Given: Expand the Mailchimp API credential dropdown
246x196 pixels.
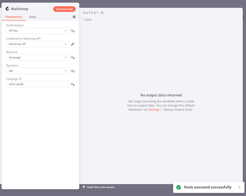Looking at the screenshot, I should coord(38,44).
